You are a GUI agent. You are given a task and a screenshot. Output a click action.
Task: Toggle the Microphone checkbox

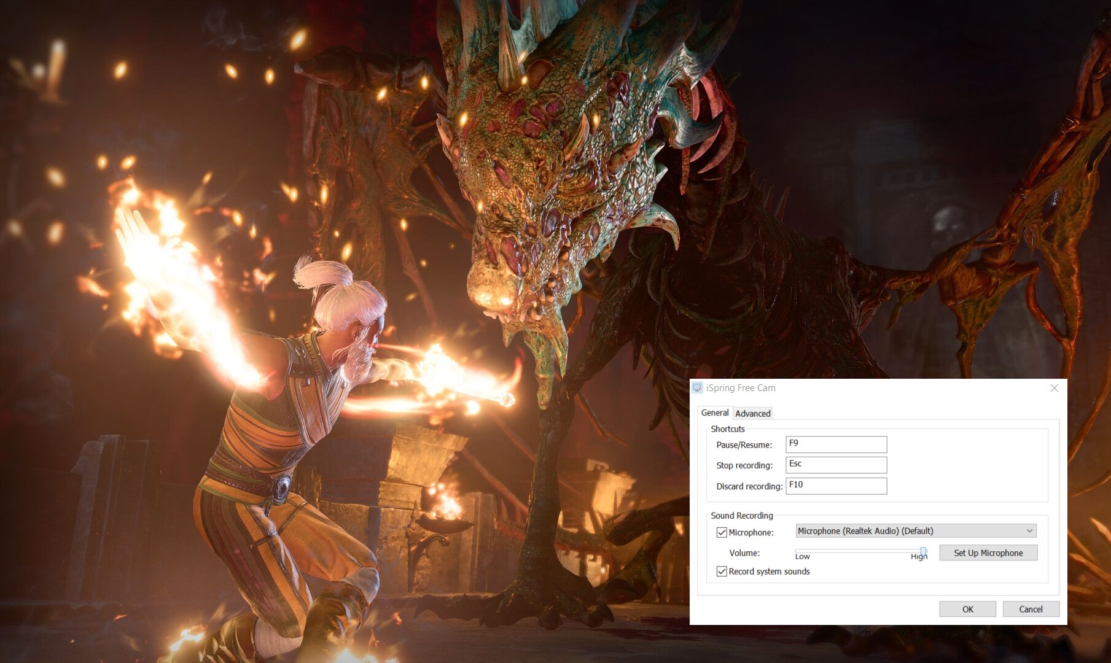coord(722,532)
